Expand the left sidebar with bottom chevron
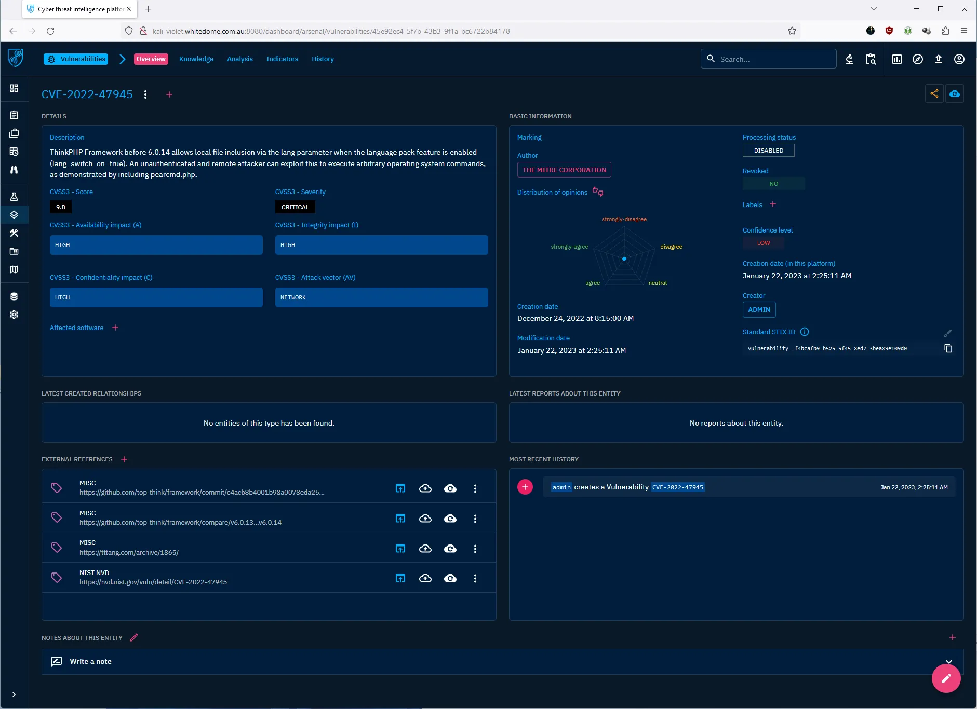Image resolution: width=977 pixels, height=709 pixels. [x=14, y=694]
